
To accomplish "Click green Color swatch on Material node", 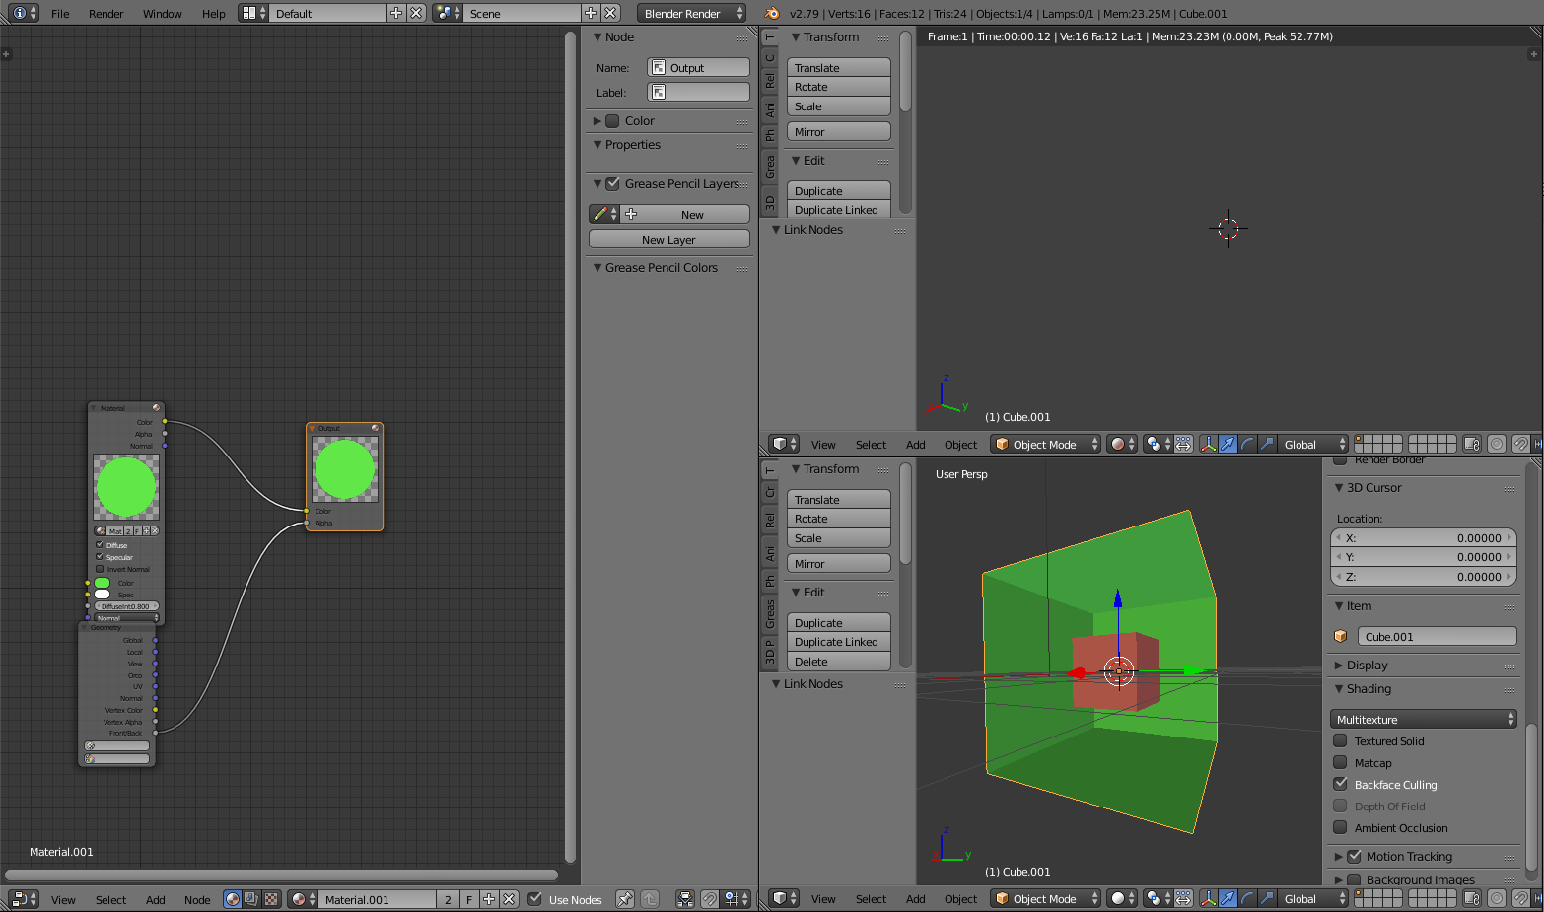I will 102,583.
